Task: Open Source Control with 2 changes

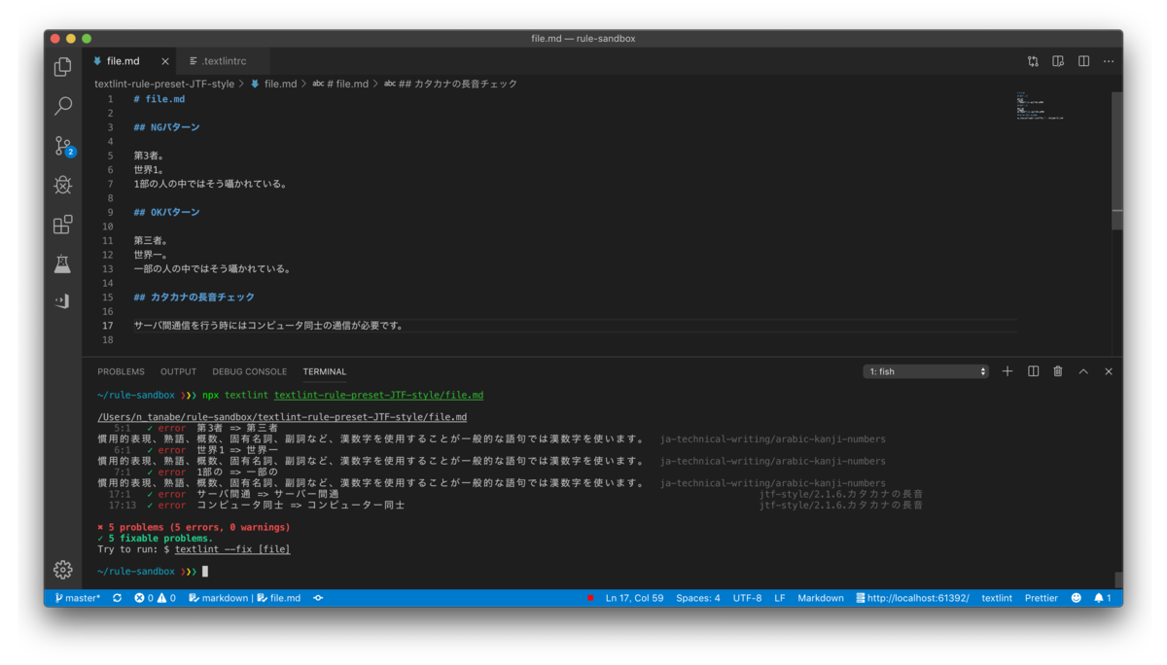Action: (63, 146)
